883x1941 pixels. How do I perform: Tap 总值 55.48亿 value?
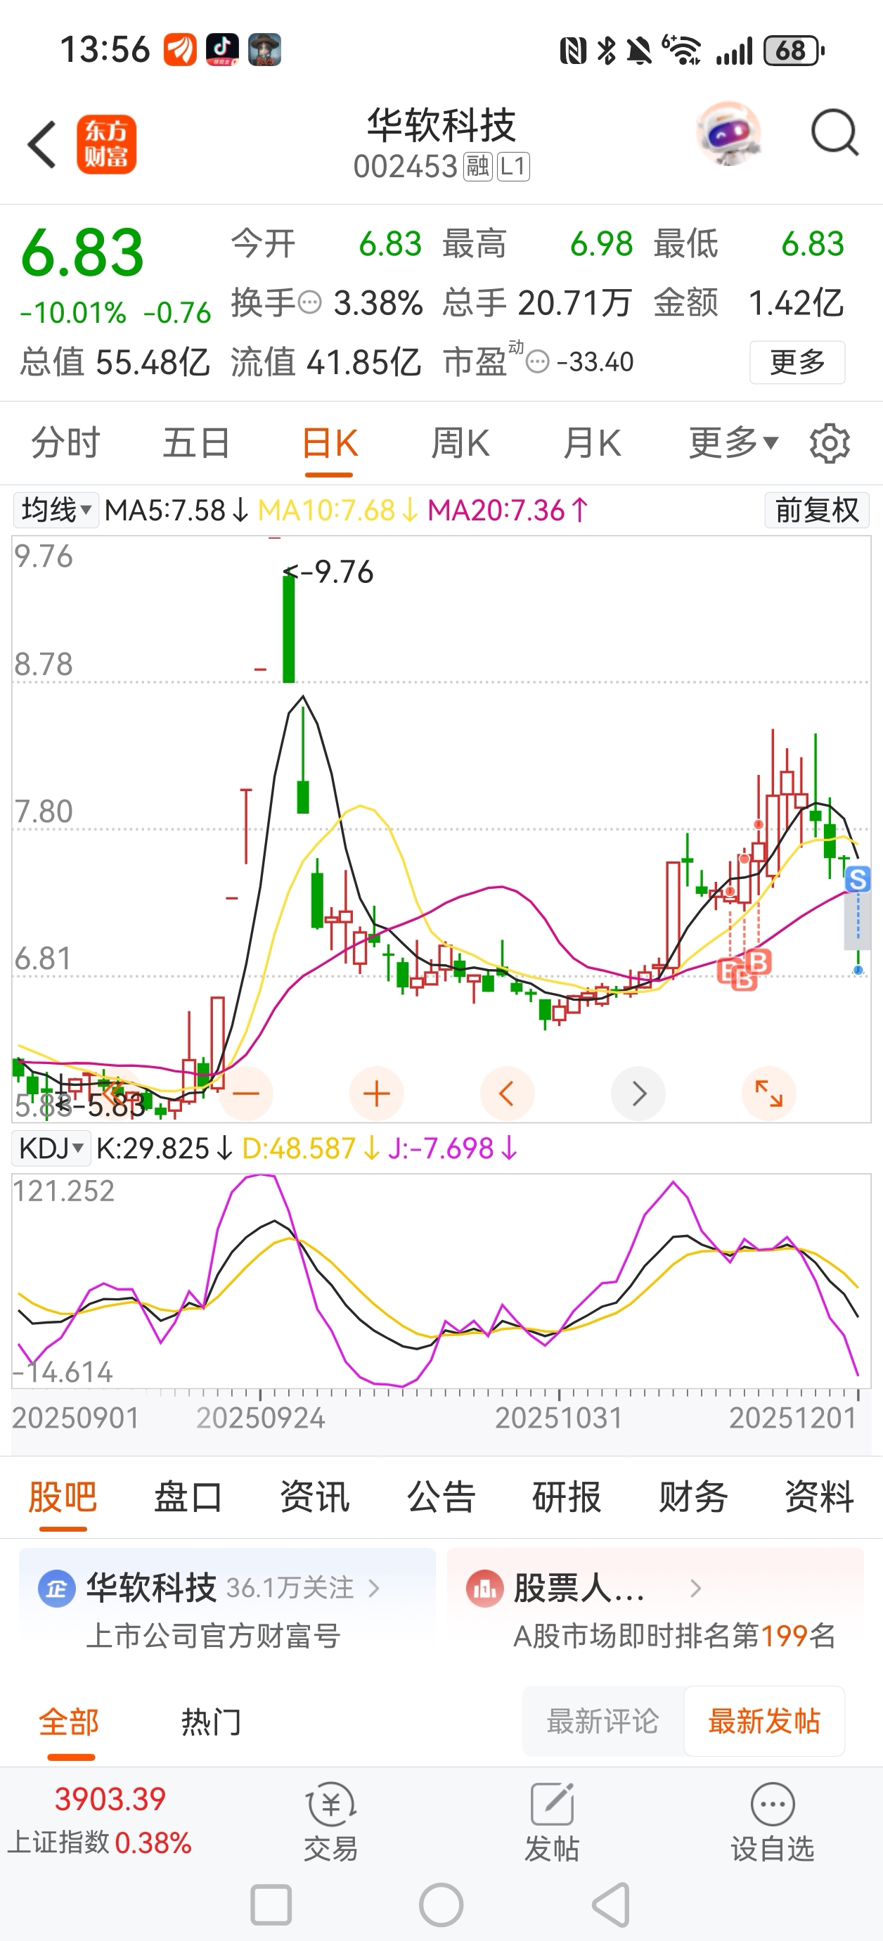[115, 362]
